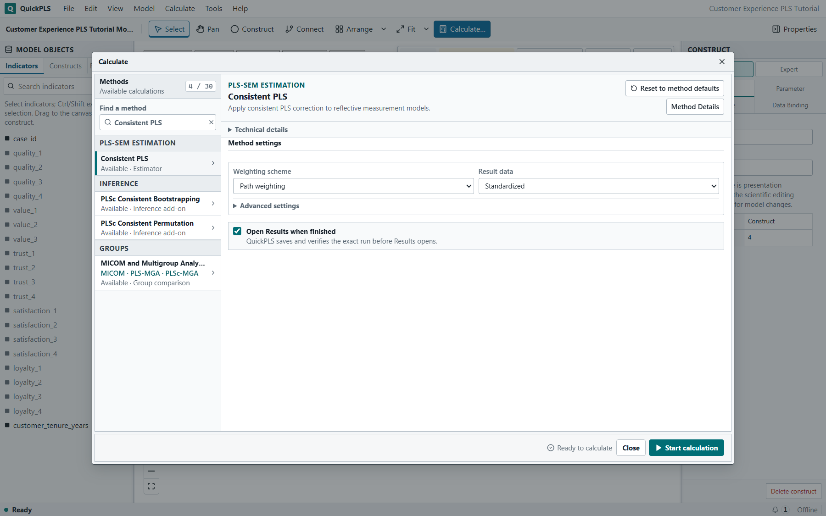This screenshot has height=516, width=826.
Task: Select the Connect tool
Action: pos(304,29)
